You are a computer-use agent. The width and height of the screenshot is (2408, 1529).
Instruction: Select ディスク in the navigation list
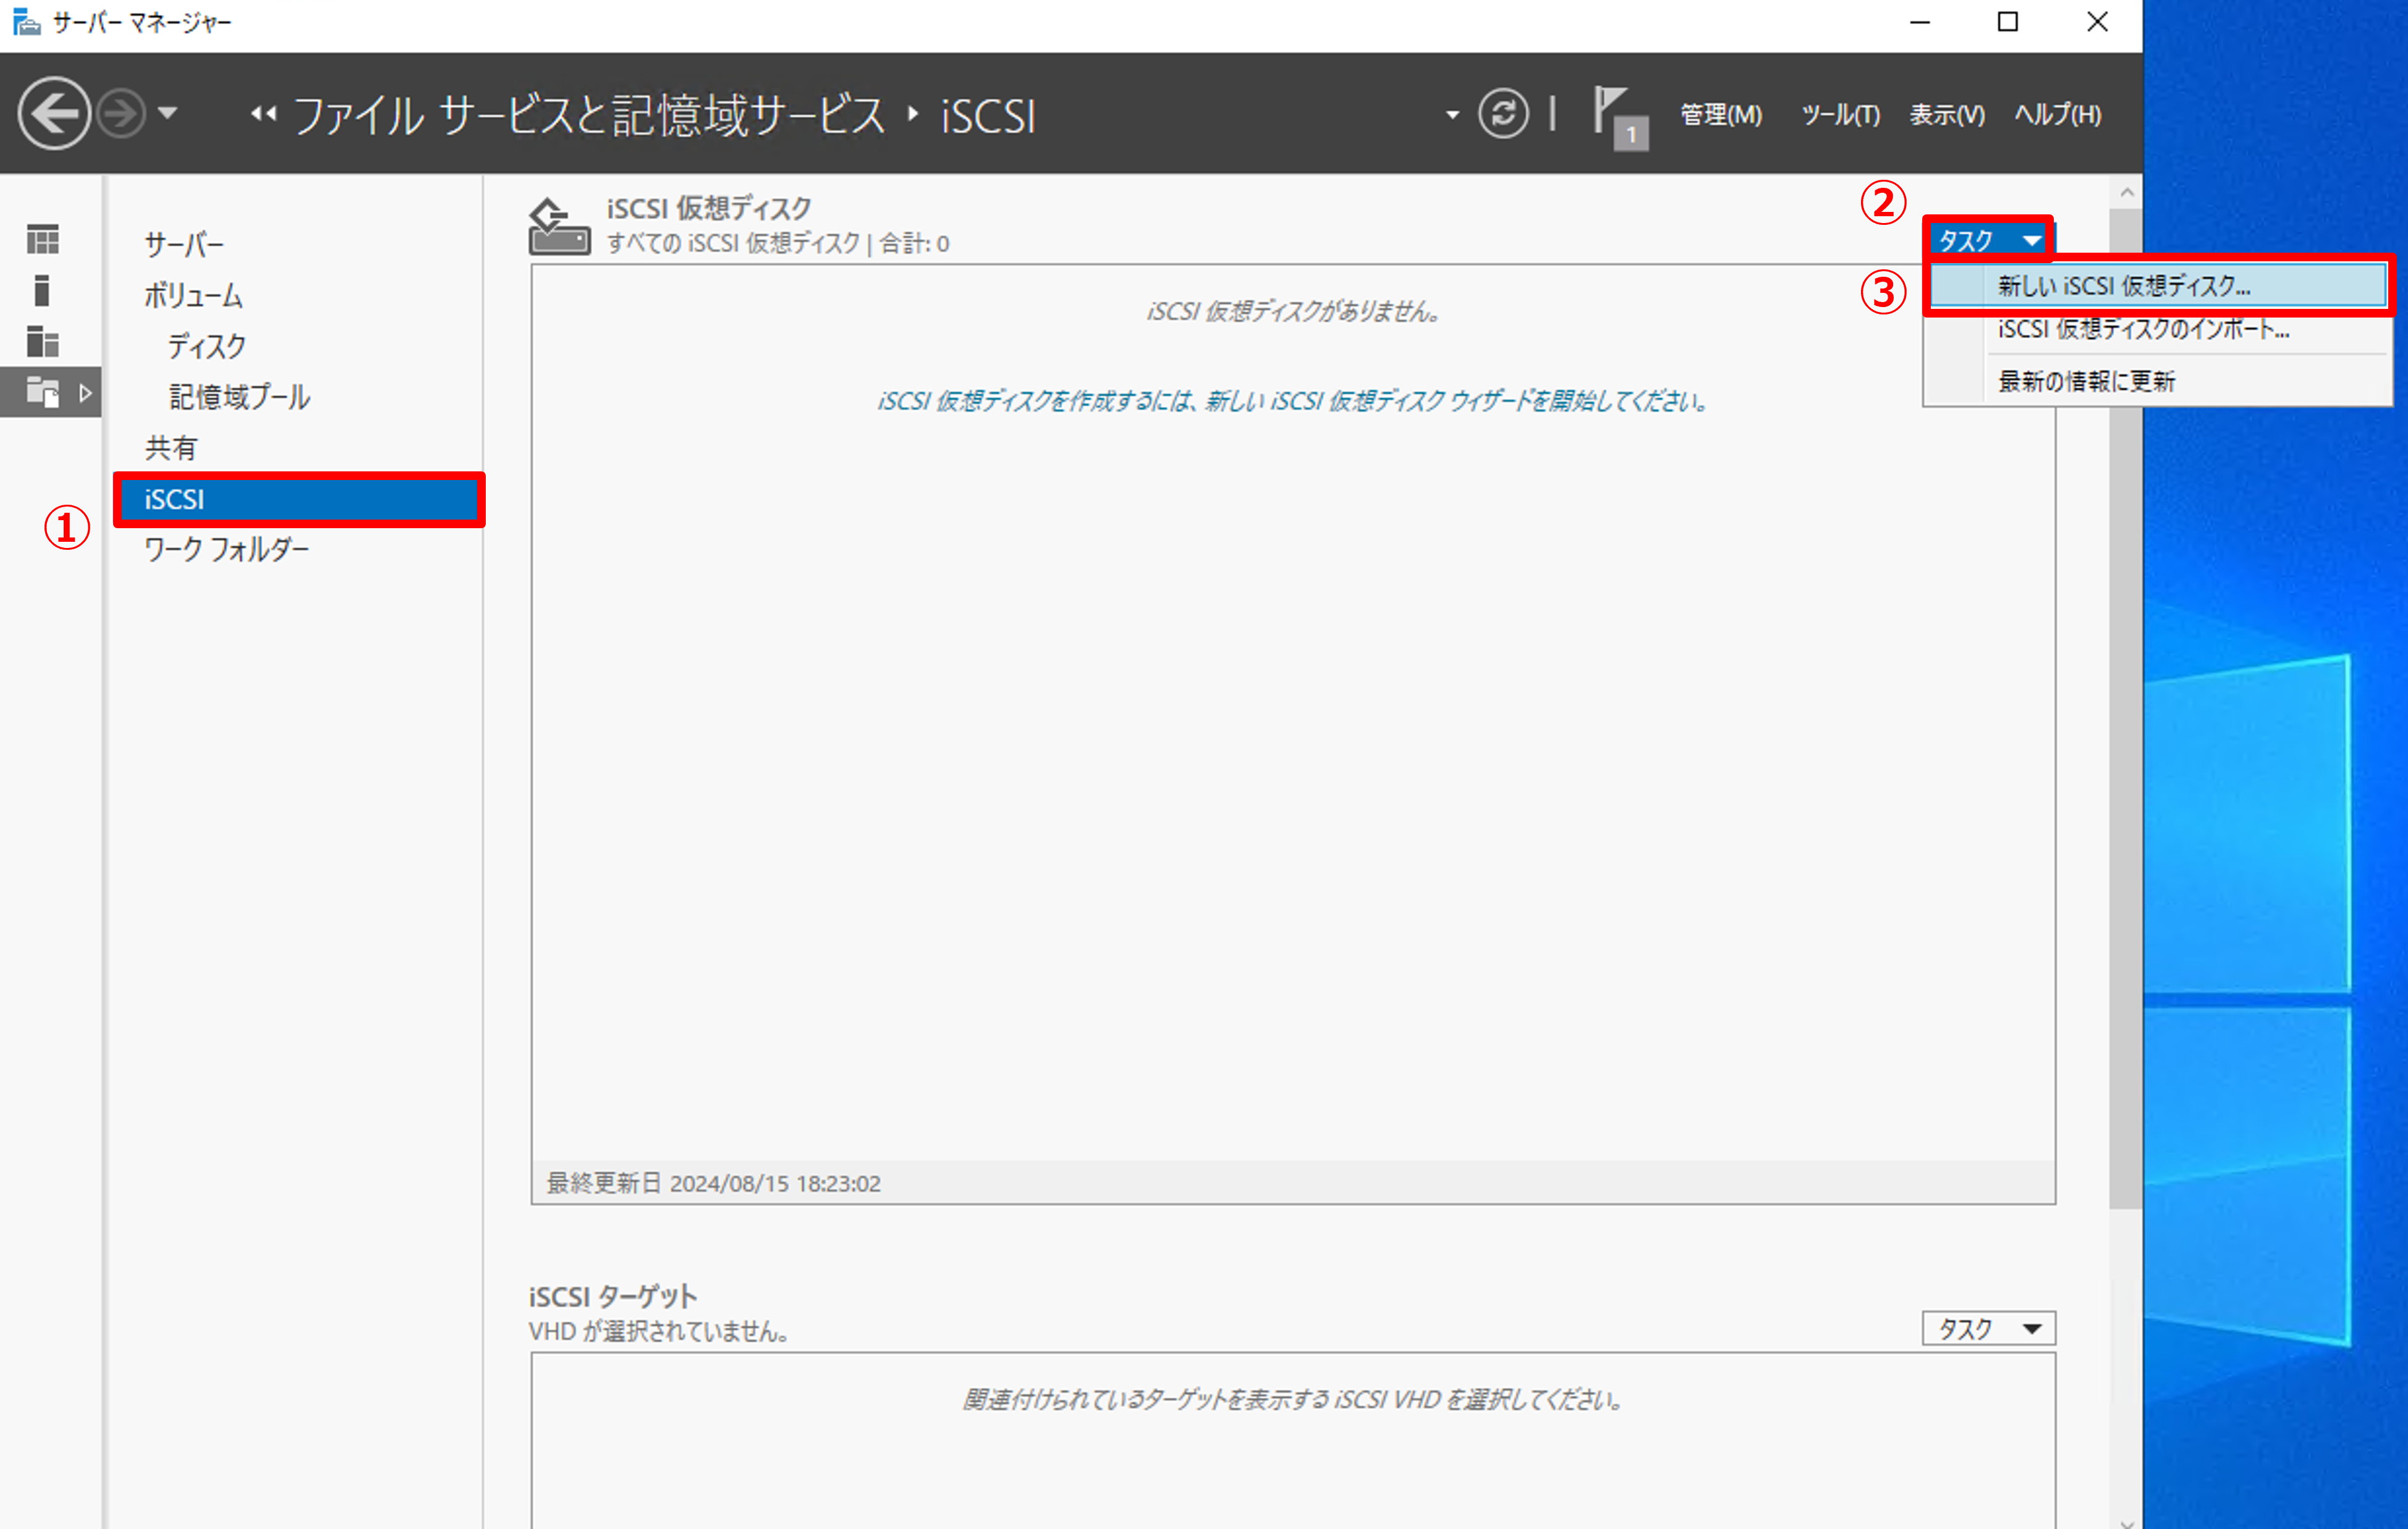pos(206,346)
